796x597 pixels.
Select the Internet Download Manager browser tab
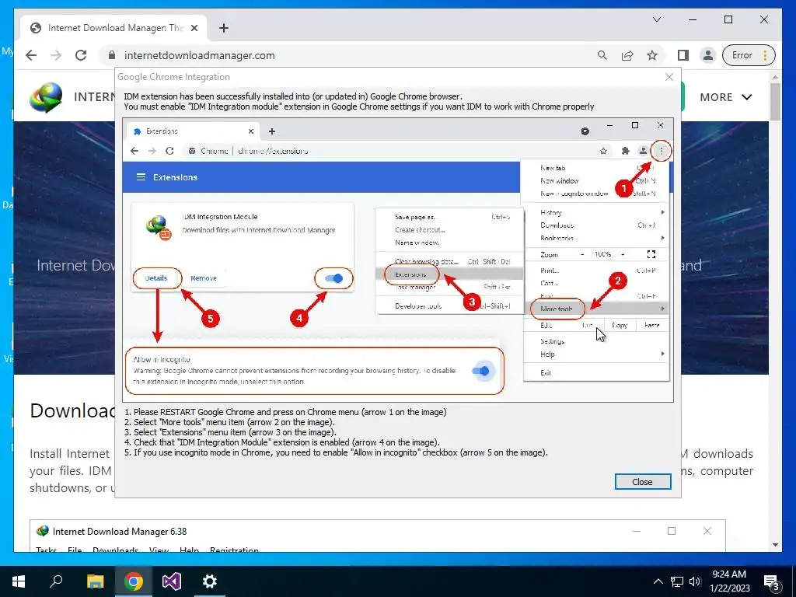coord(113,28)
